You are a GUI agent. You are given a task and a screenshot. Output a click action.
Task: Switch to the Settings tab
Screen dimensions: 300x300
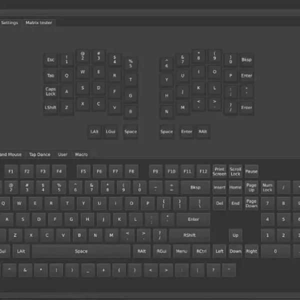(x=9, y=23)
